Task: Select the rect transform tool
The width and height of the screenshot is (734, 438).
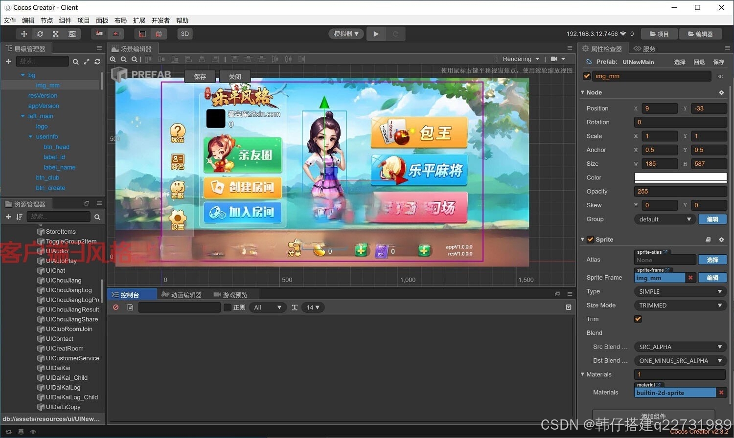Action: point(72,34)
